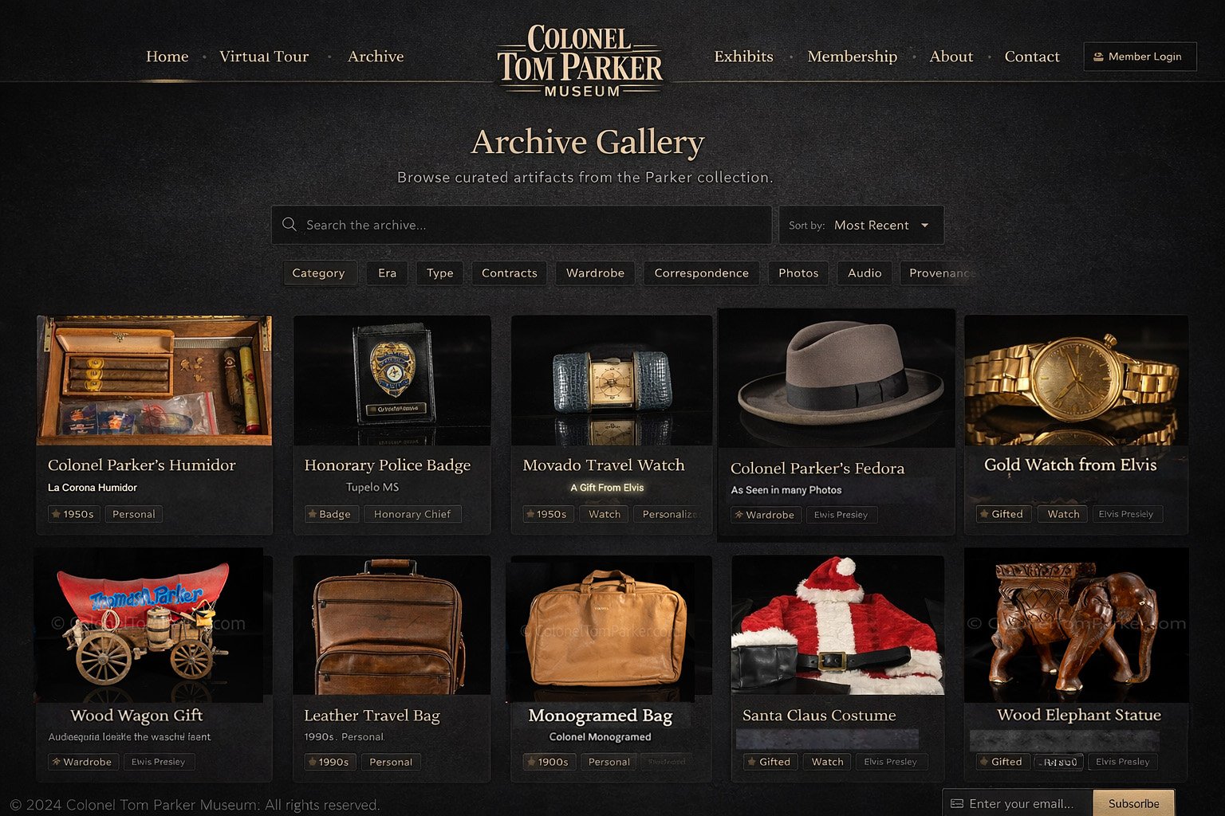Viewport: 1225px width, 816px height.
Task: Click the Colonel Tom Parker Museum logo
Action: point(580,61)
